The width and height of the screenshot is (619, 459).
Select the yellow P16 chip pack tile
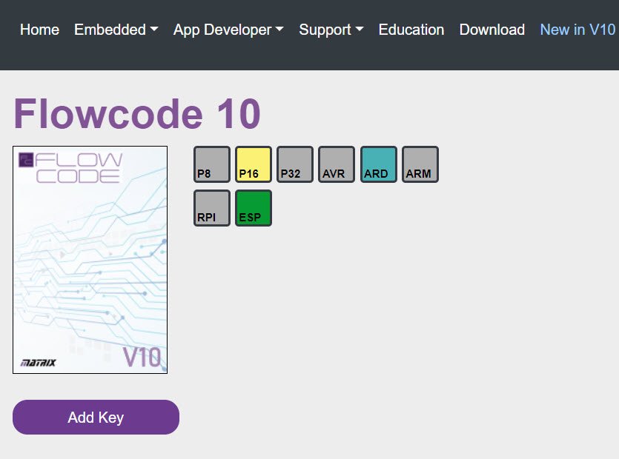(254, 164)
